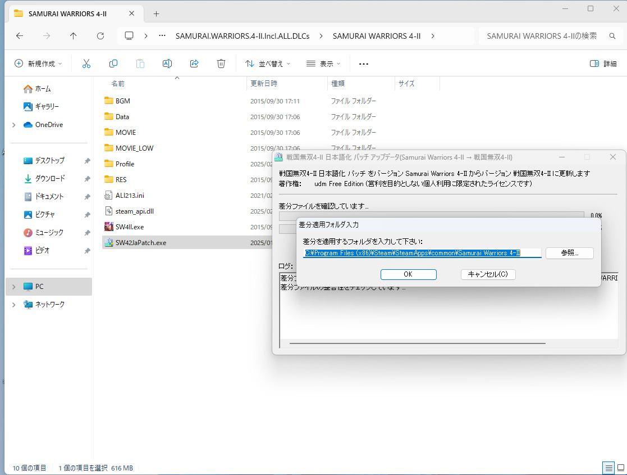This screenshot has width=627, height=475.
Task: Click the patch folder path input field
Action: click(x=422, y=253)
